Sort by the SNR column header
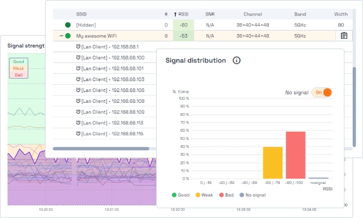Image resolution: width=363 pixels, height=218 pixels. point(210,14)
